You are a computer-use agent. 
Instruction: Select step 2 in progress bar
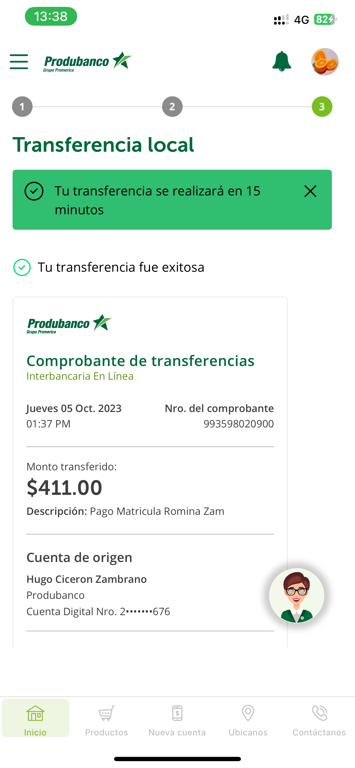pyautogui.click(x=172, y=107)
